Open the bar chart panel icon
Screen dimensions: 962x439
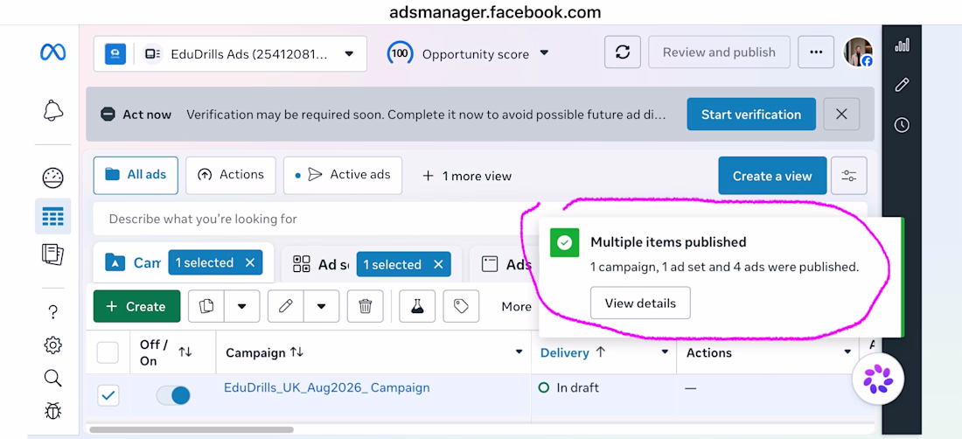coord(902,45)
